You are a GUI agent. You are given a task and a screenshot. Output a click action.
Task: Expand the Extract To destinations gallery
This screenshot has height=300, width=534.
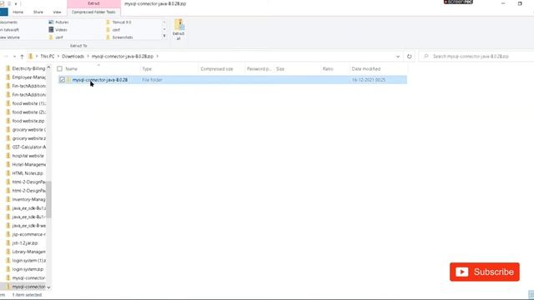[x=164, y=36]
